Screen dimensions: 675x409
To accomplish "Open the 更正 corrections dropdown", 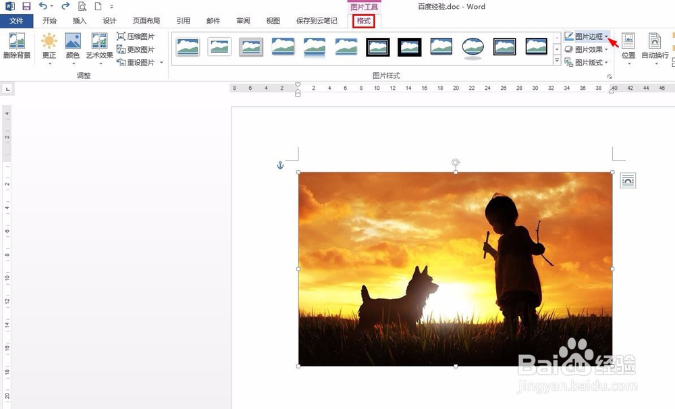I will [x=49, y=49].
